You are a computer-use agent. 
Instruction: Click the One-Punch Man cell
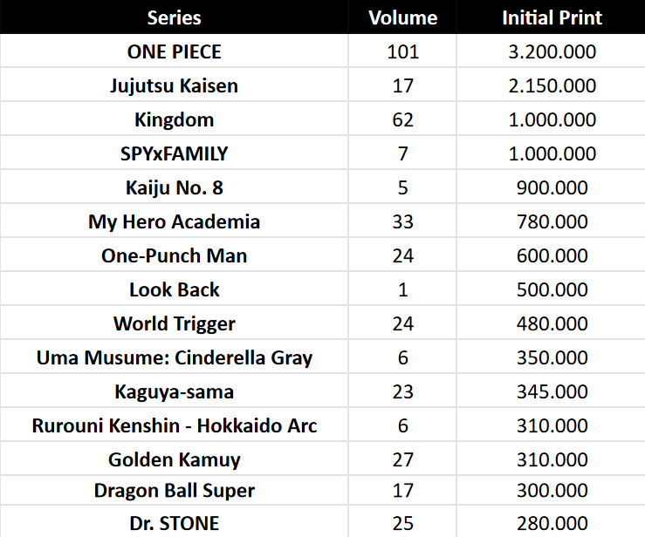coord(175,255)
